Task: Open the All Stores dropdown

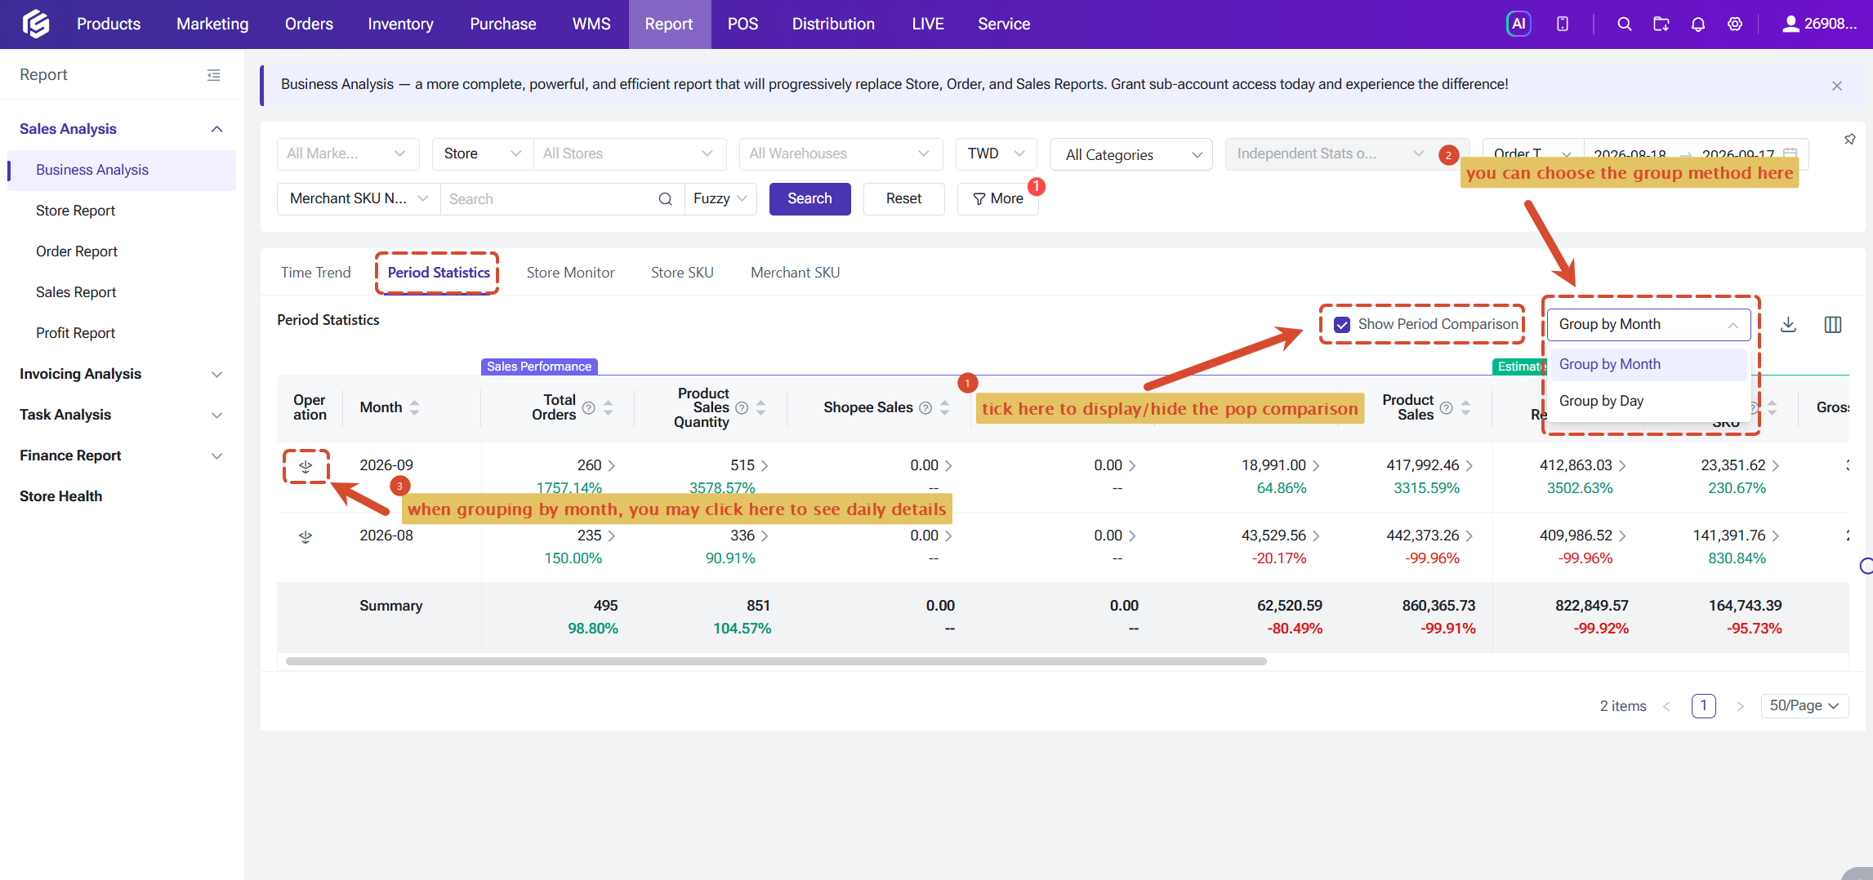Action: [x=628, y=153]
